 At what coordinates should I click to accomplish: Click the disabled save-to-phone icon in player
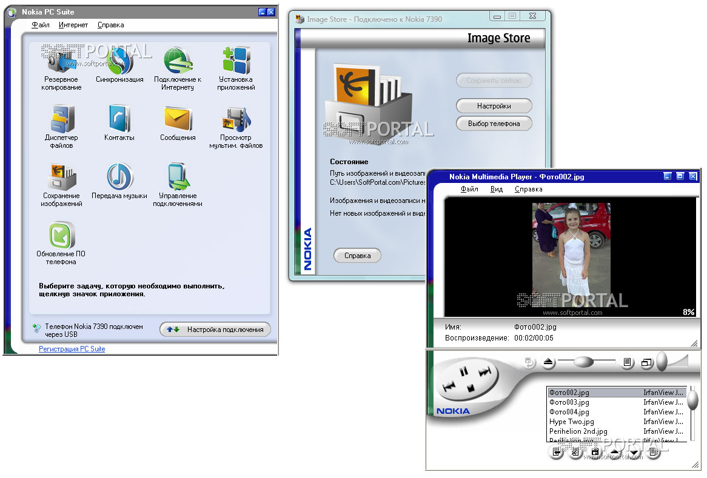(x=529, y=362)
